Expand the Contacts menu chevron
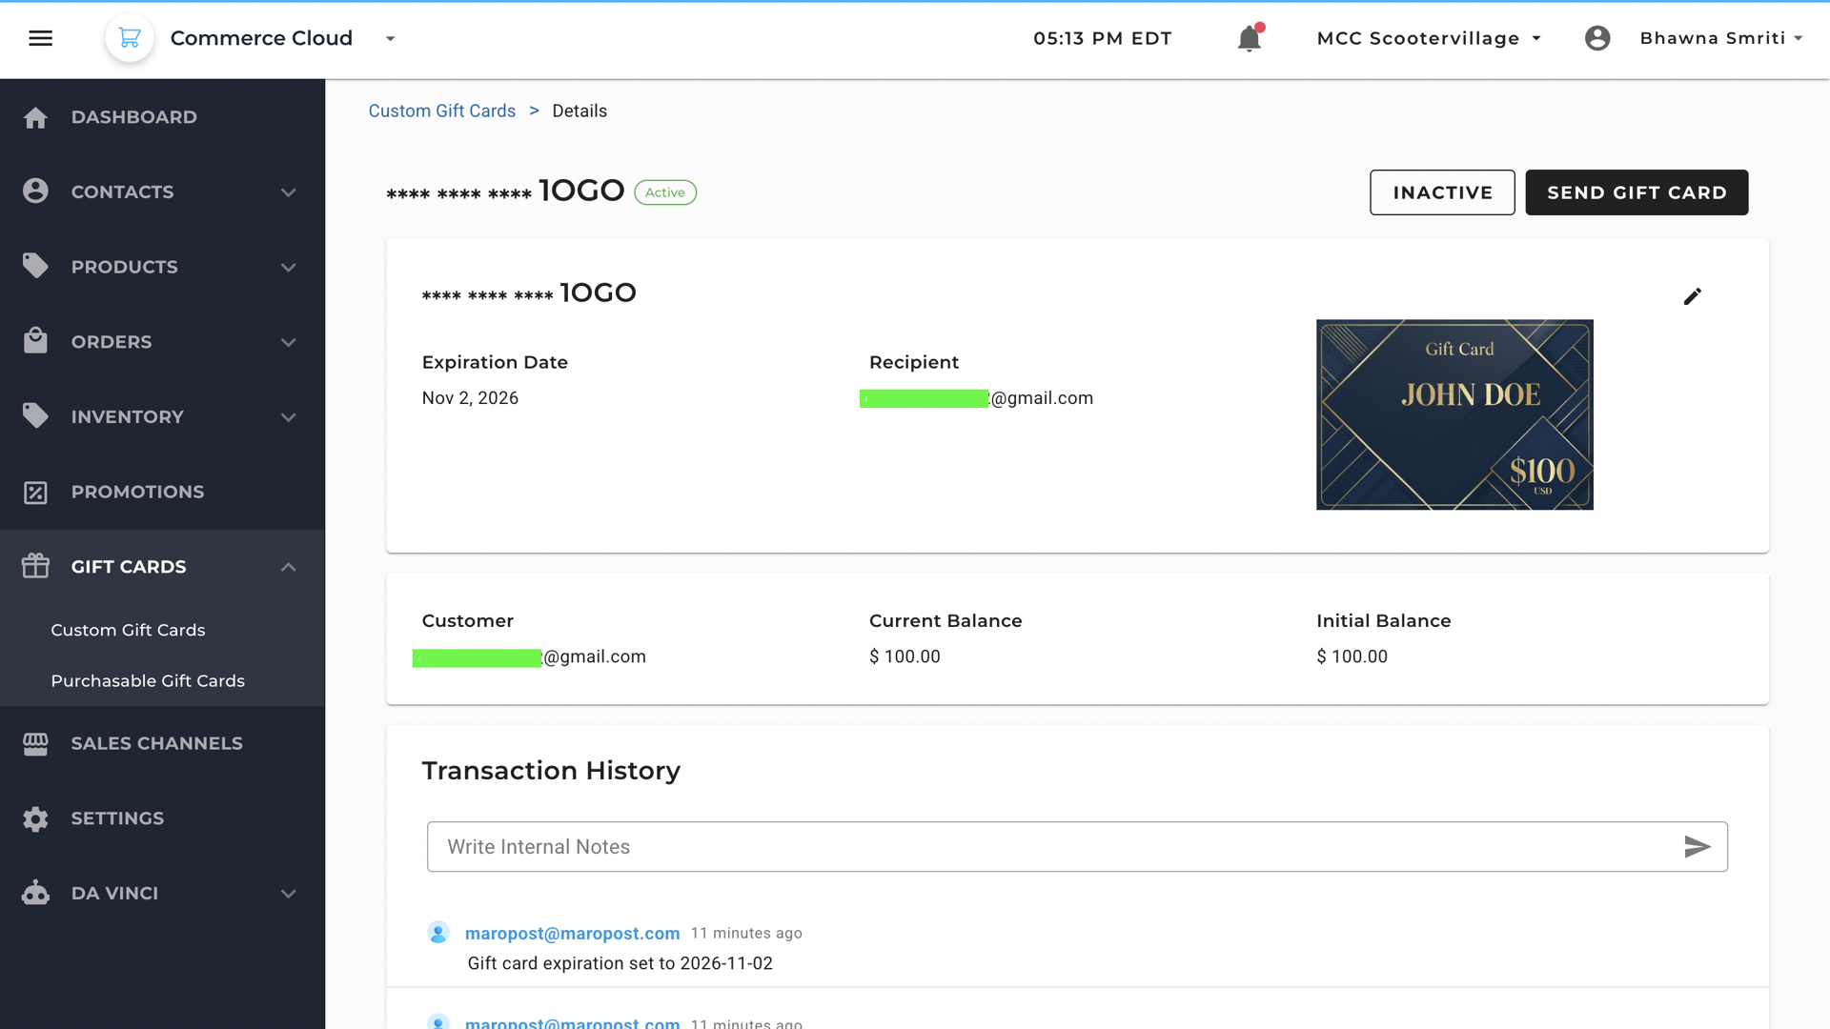This screenshot has height=1029, width=1830. tap(288, 192)
